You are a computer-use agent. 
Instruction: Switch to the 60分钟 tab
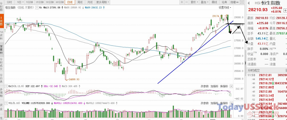[60, 2]
